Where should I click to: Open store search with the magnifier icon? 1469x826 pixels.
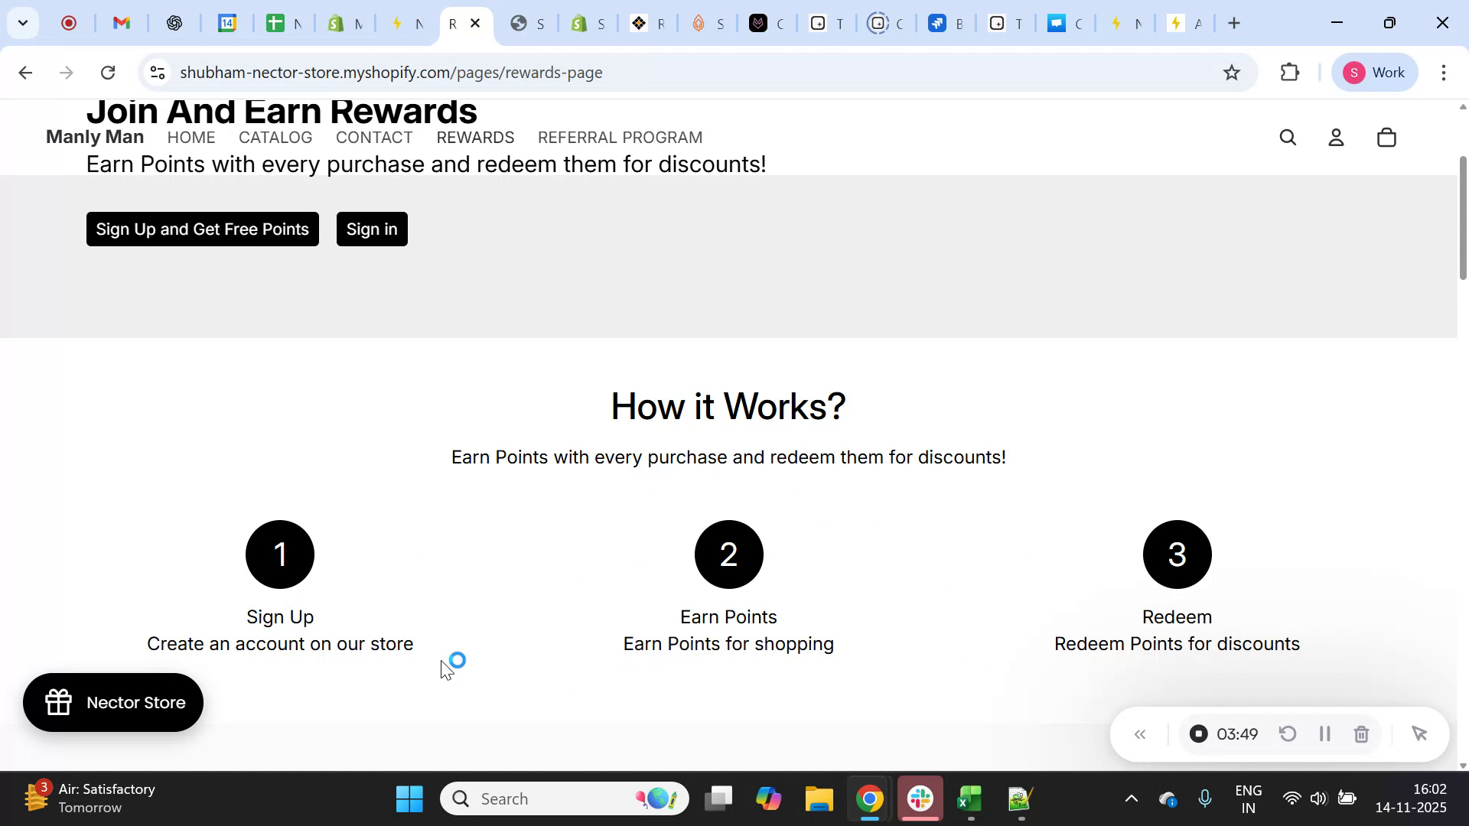[x=1288, y=138]
